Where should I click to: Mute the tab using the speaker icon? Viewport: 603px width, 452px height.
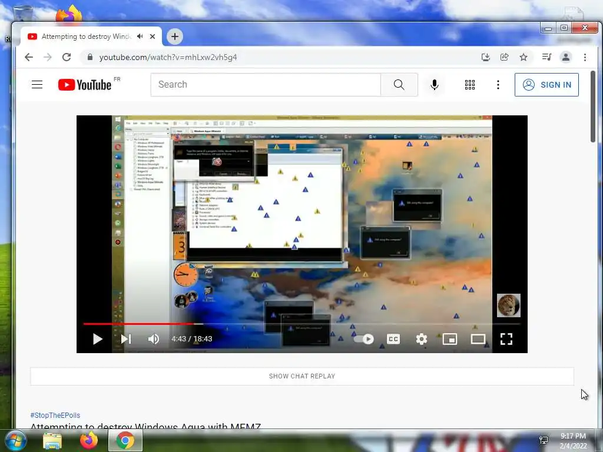click(x=140, y=36)
